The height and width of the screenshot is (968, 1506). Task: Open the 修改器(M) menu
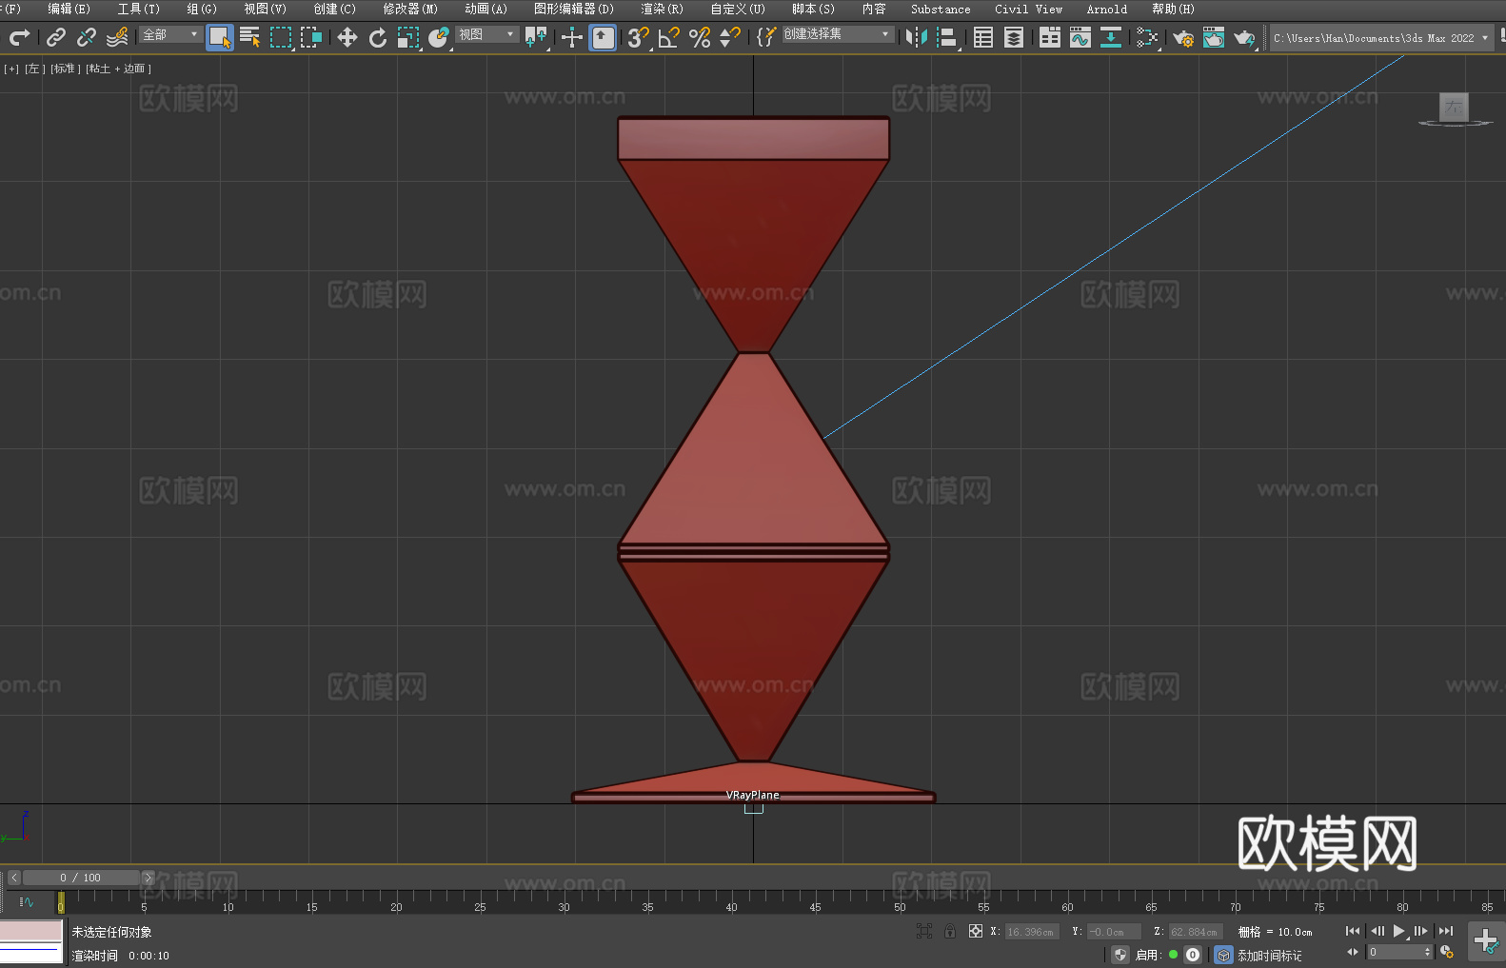(x=410, y=9)
